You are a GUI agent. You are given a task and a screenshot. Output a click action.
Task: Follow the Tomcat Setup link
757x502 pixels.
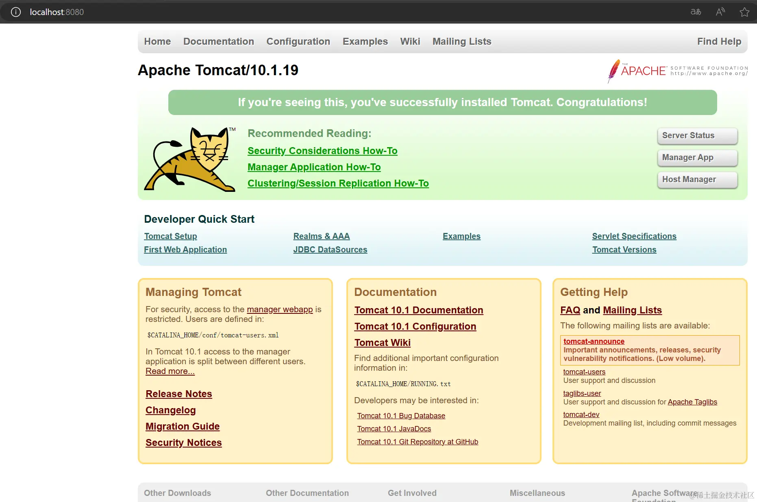(x=170, y=236)
